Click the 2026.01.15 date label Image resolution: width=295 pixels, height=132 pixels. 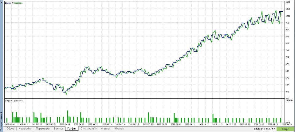[x=259, y=124]
